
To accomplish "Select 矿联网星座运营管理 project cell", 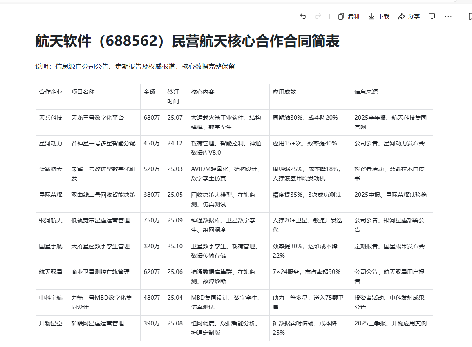I will tap(104, 328).
